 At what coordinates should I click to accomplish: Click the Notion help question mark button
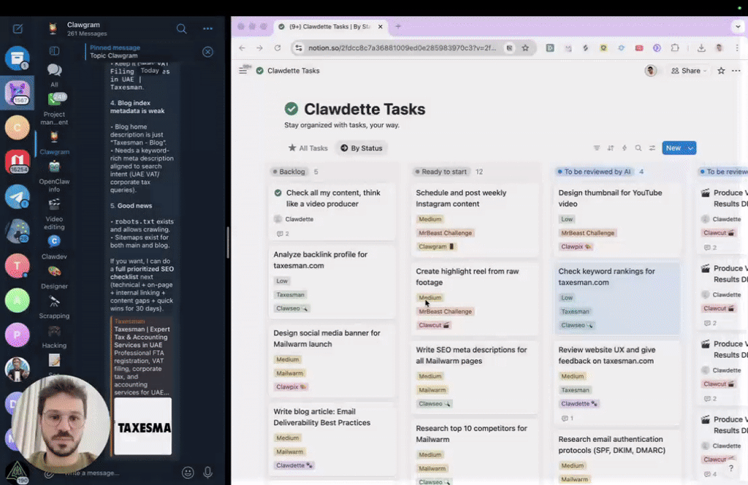730,468
